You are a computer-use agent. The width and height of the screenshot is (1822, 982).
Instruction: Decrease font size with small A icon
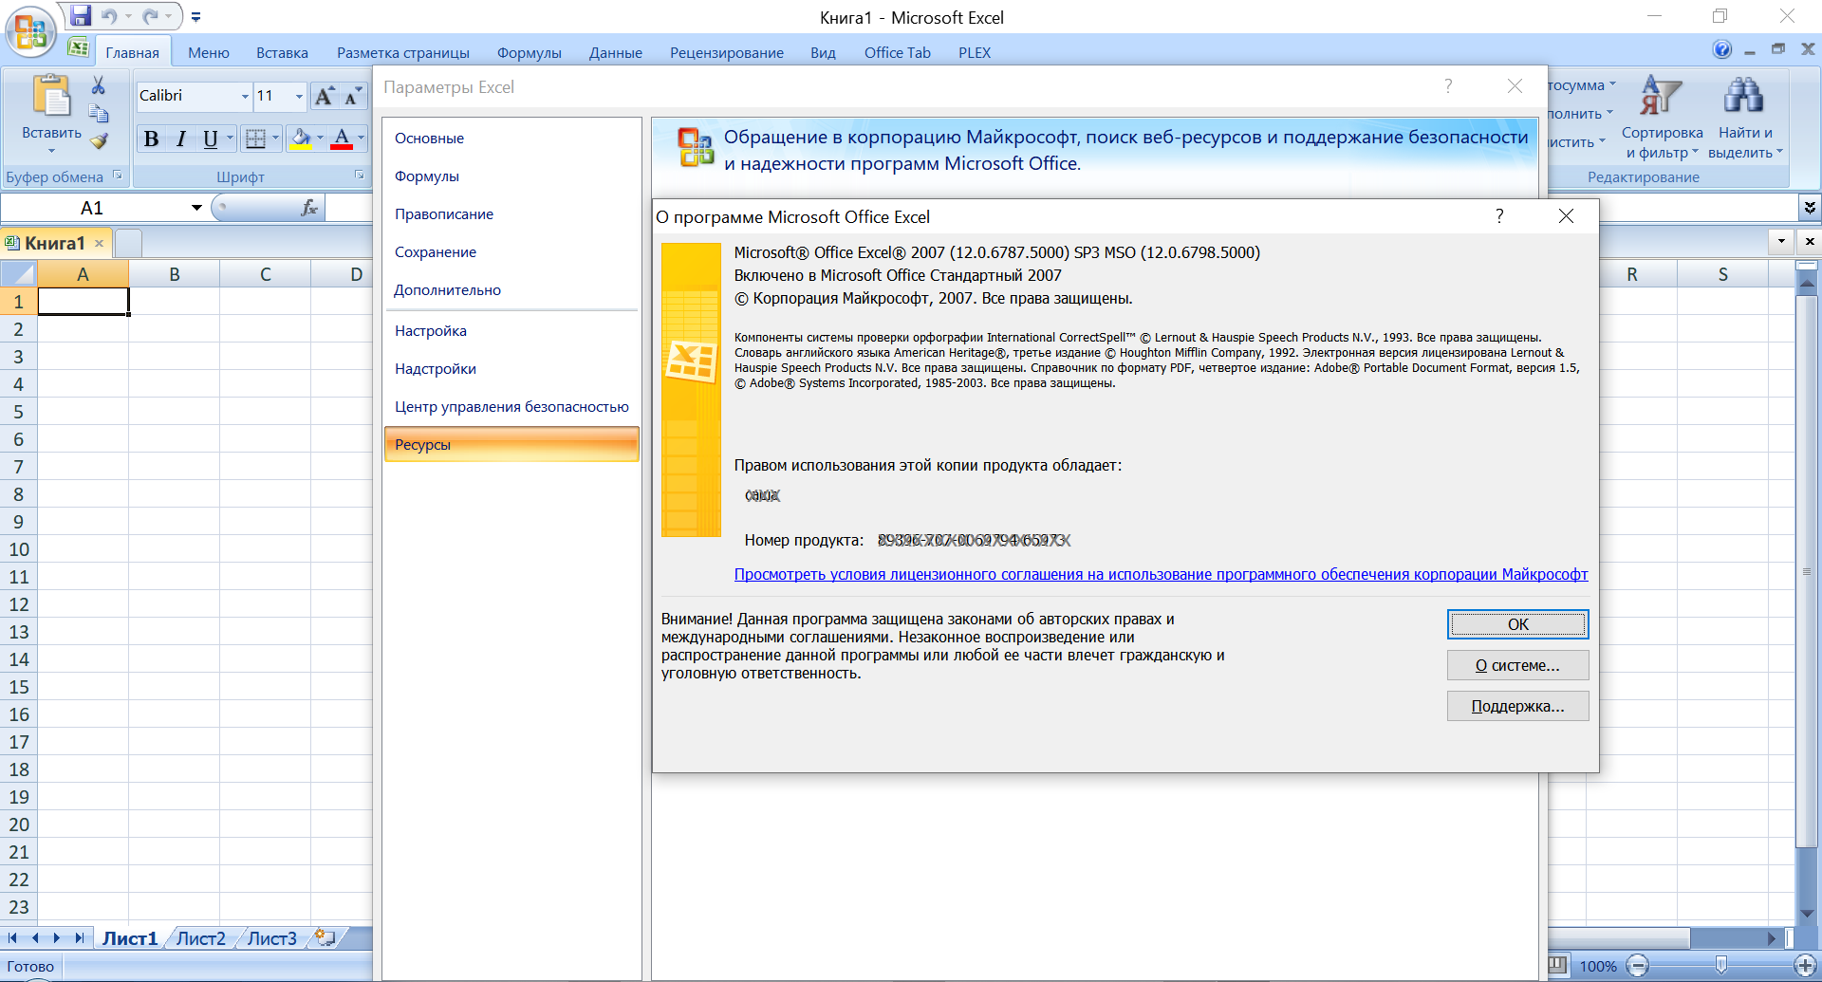pyautogui.click(x=352, y=96)
